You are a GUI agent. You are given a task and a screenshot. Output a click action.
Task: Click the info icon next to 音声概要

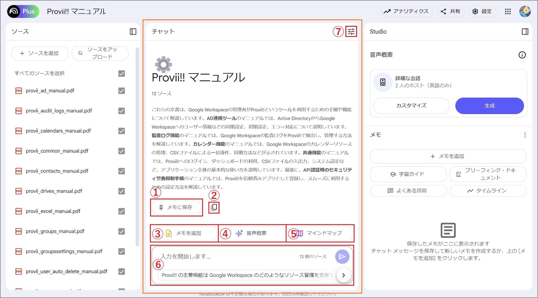(522, 55)
